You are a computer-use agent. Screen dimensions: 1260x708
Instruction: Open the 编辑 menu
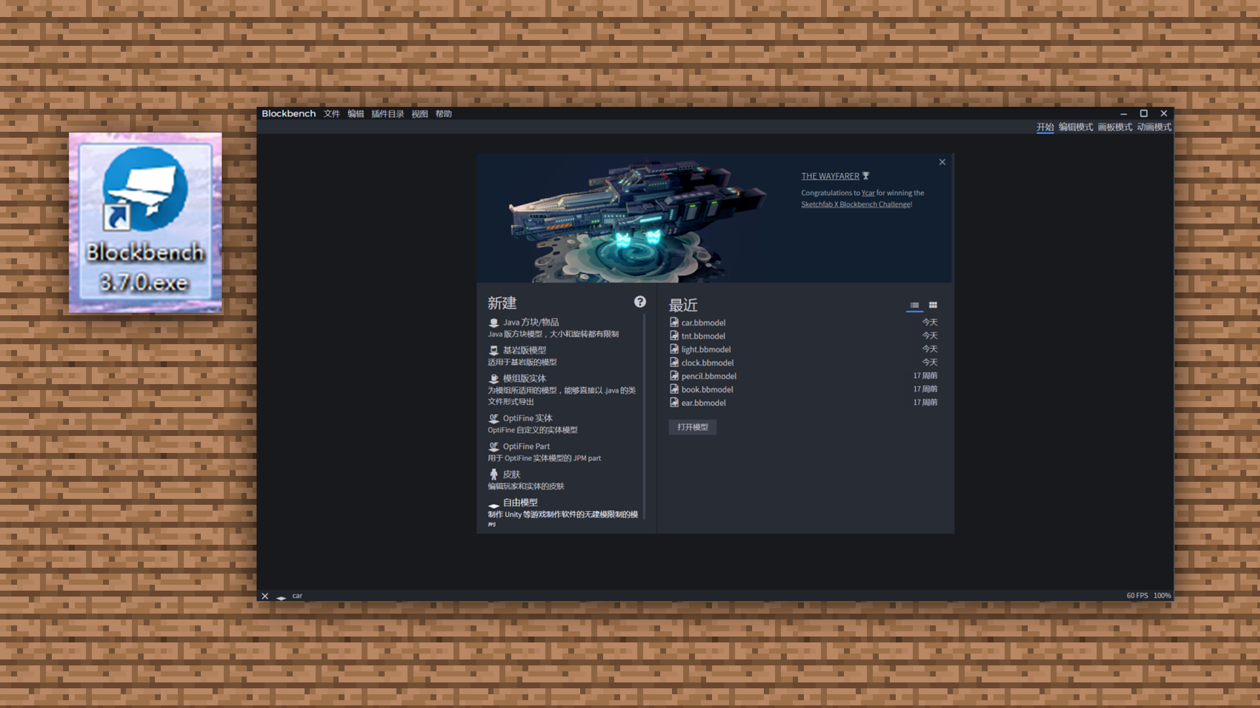coord(356,113)
